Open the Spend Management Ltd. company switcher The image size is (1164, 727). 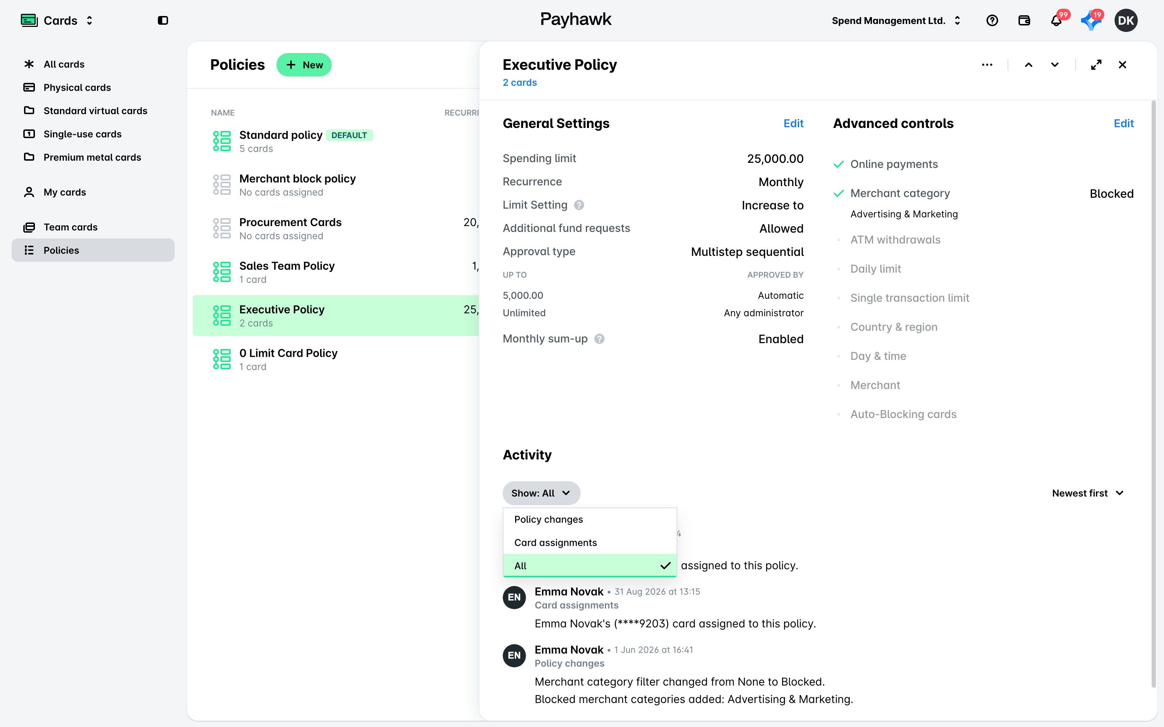[x=897, y=20]
